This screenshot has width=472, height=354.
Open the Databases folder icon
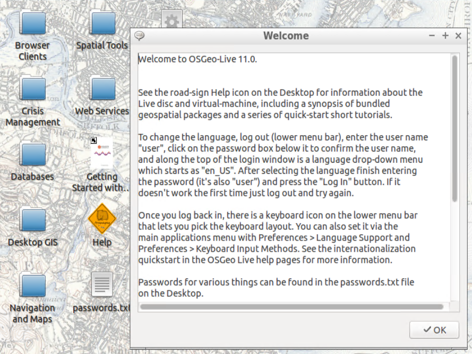click(x=32, y=154)
